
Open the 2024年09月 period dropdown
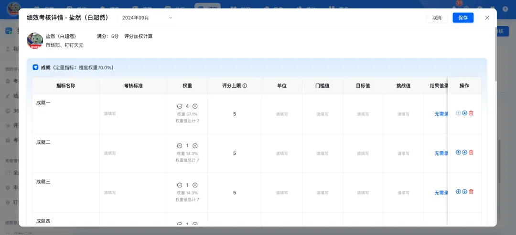[x=147, y=18]
